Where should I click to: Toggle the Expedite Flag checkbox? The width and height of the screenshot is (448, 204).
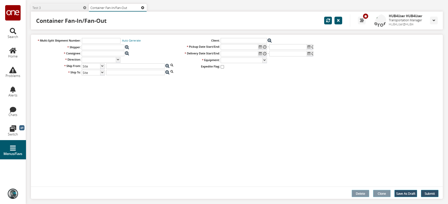[222, 67]
